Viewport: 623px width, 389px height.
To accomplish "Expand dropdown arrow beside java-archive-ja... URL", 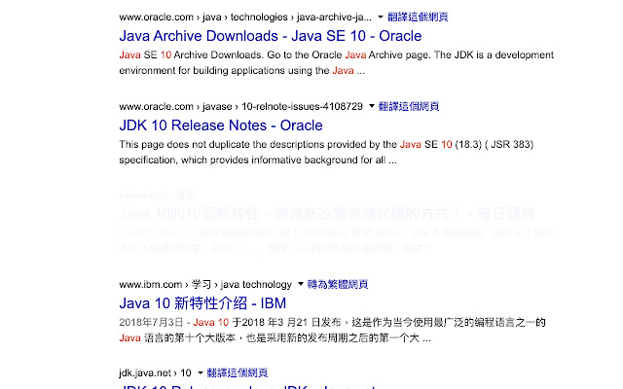I will 381,18.
